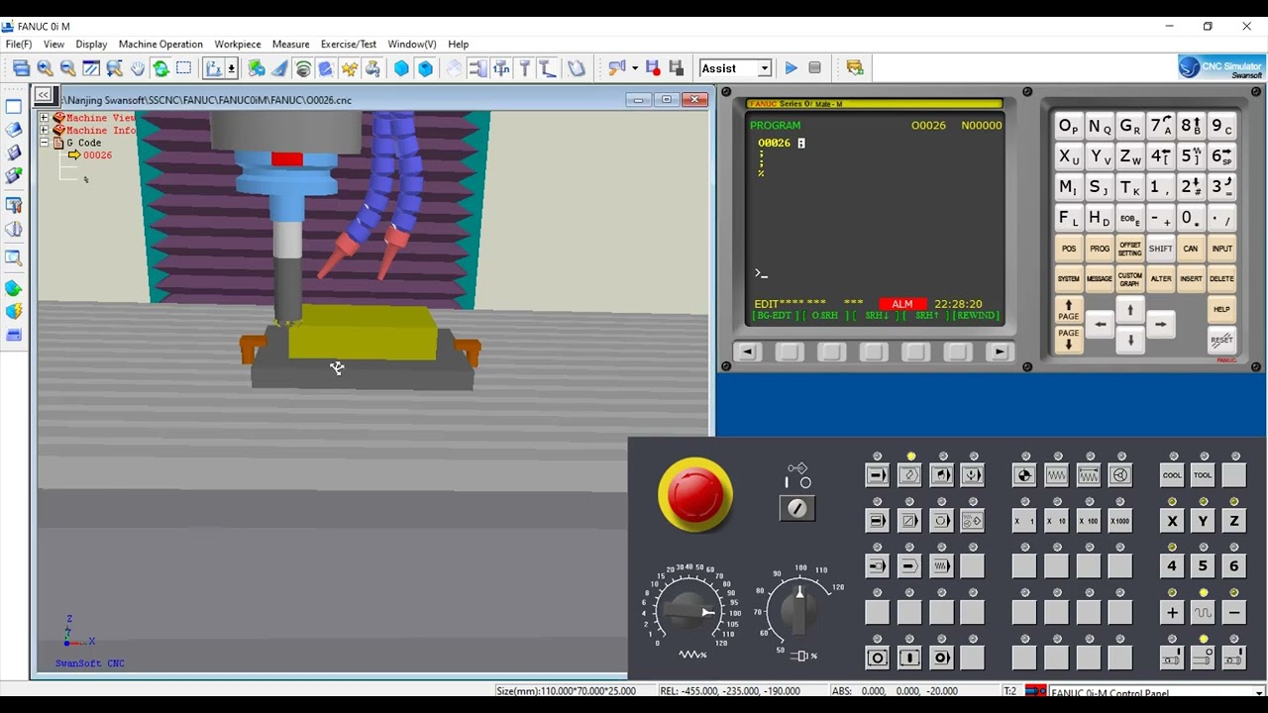Open dropdown arrow next to ZX view icon
The height and width of the screenshot is (713, 1268).
coord(231,68)
